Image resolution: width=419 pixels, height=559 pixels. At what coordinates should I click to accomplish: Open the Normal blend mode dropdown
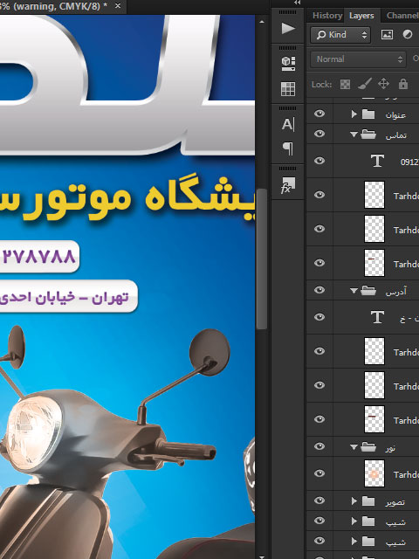[358, 59]
